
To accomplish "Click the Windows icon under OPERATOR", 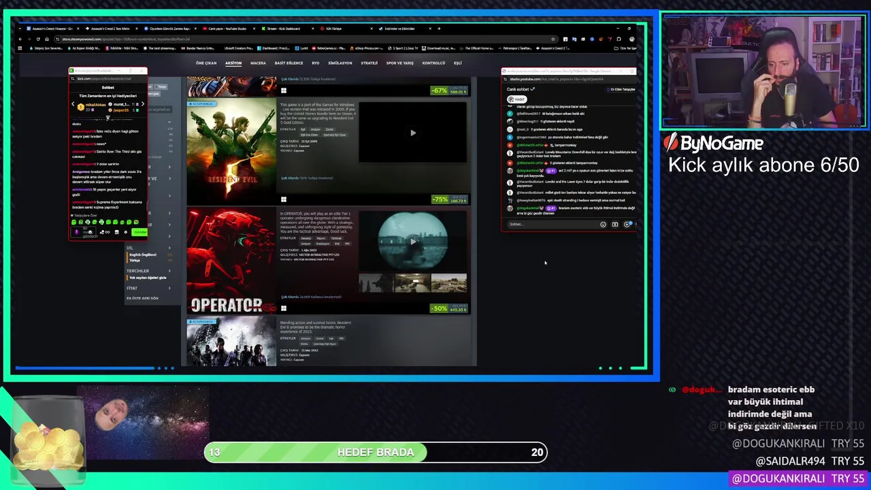I will tap(284, 308).
